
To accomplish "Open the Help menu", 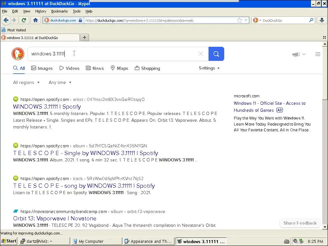I will point(89,11).
